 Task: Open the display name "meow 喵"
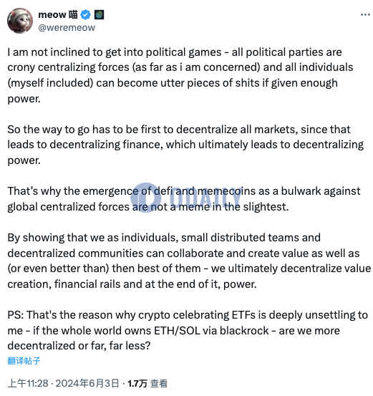[x=58, y=14]
